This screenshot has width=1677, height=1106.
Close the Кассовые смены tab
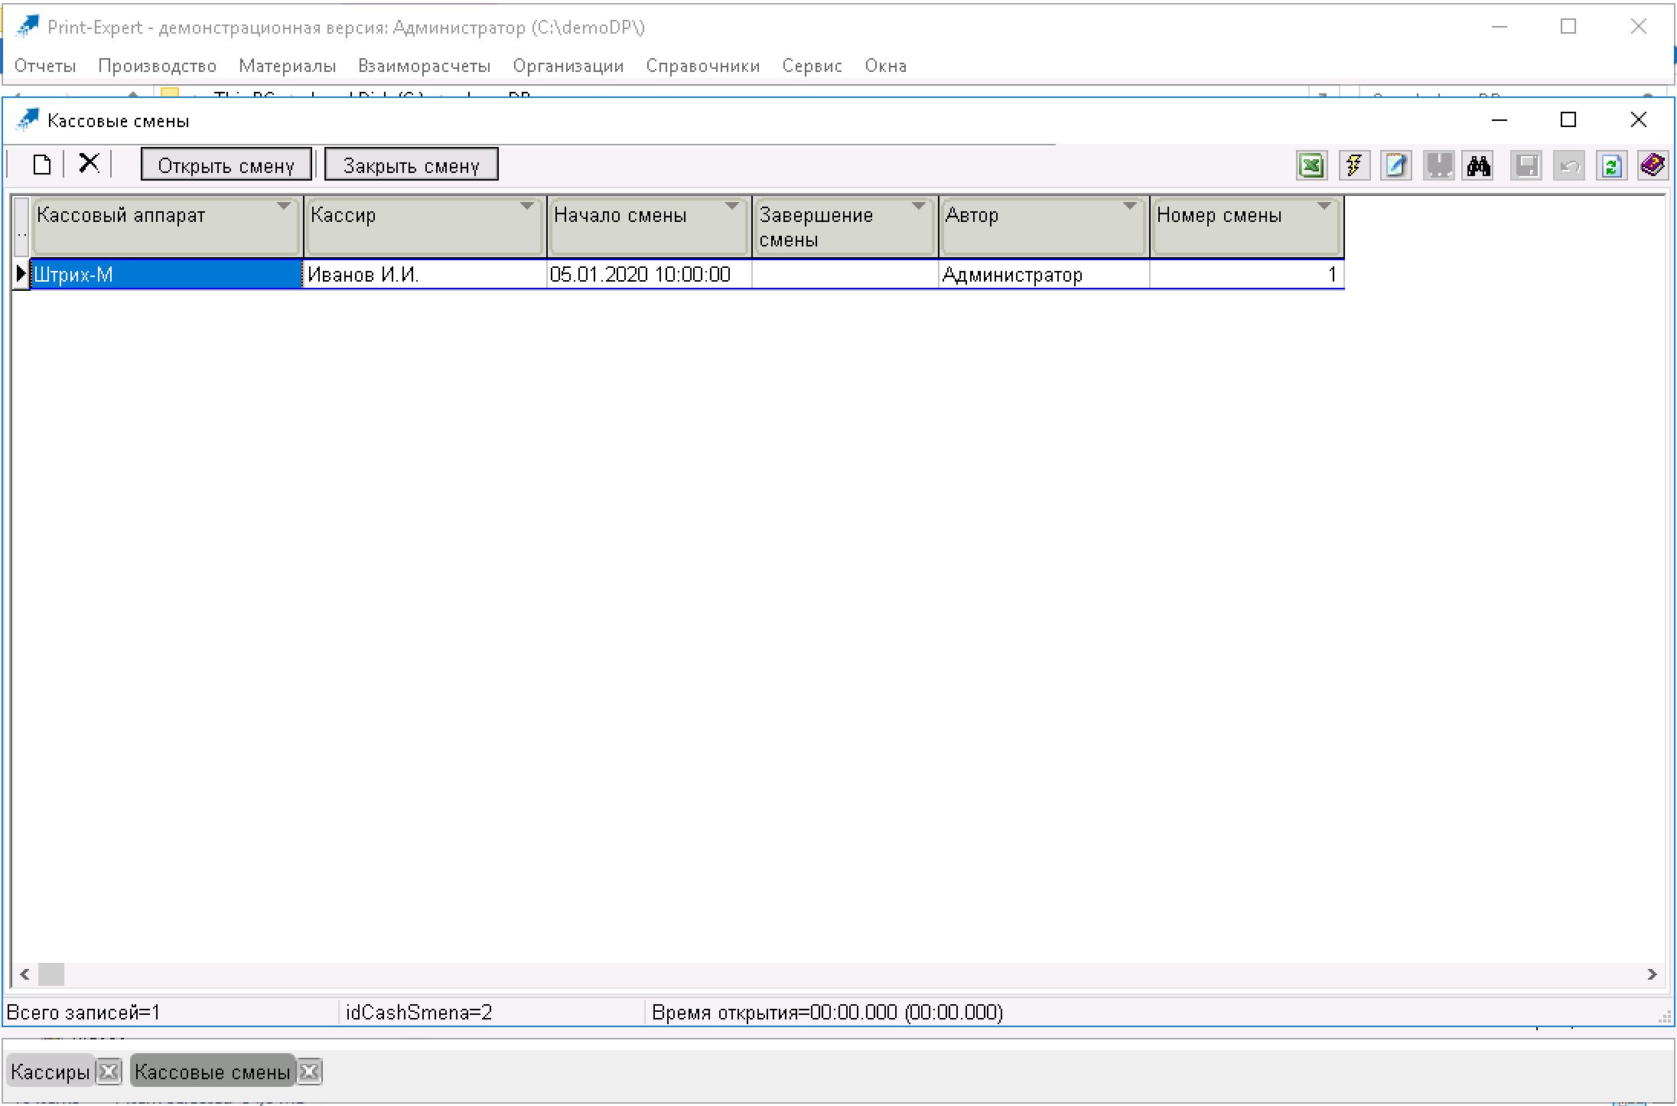(x=309, y=1072)
